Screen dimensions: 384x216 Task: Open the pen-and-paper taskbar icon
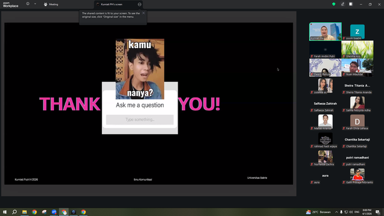(44, 212)
